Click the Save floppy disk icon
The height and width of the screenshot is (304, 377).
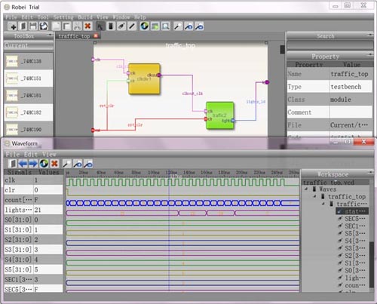[33, 26]
